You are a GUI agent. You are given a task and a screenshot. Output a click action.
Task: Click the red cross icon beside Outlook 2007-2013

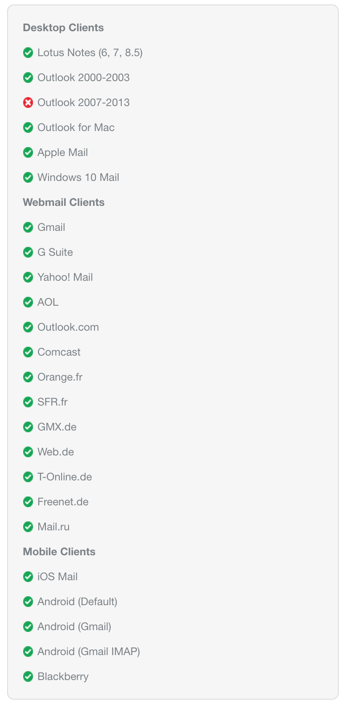(28, 103)
